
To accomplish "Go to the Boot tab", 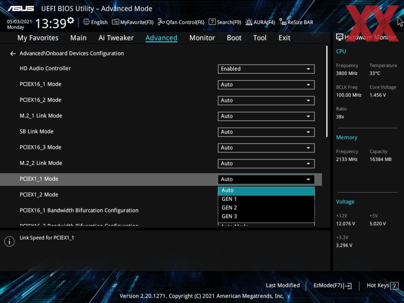I will [234, 38].
